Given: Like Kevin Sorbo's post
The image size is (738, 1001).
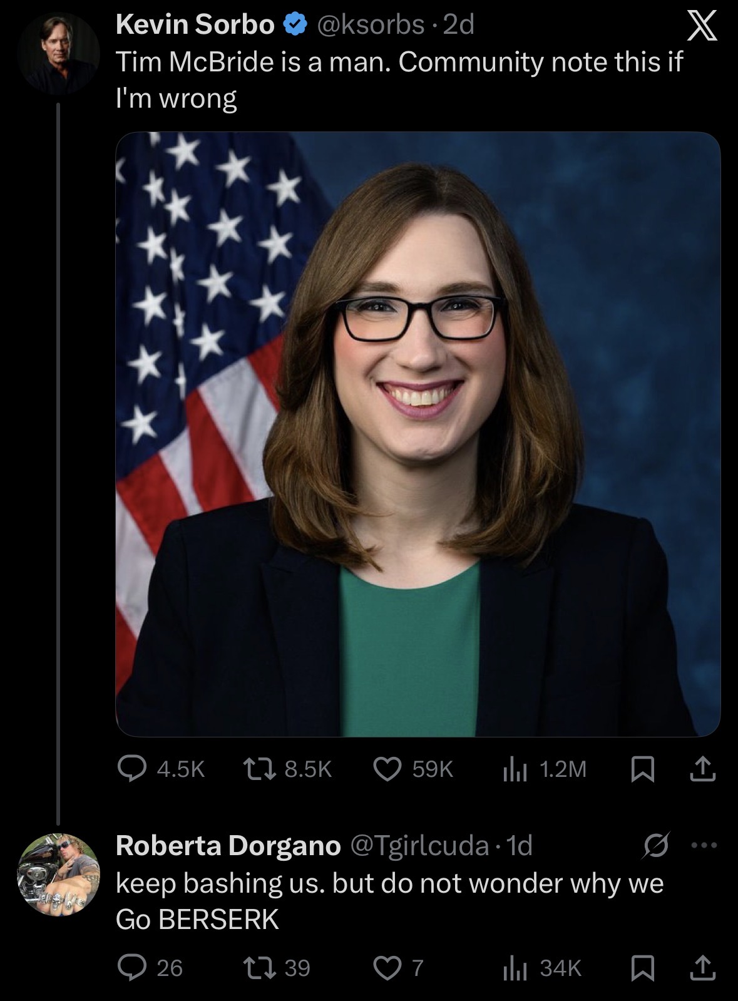Looking at the screenshot, I should point(413,769).
